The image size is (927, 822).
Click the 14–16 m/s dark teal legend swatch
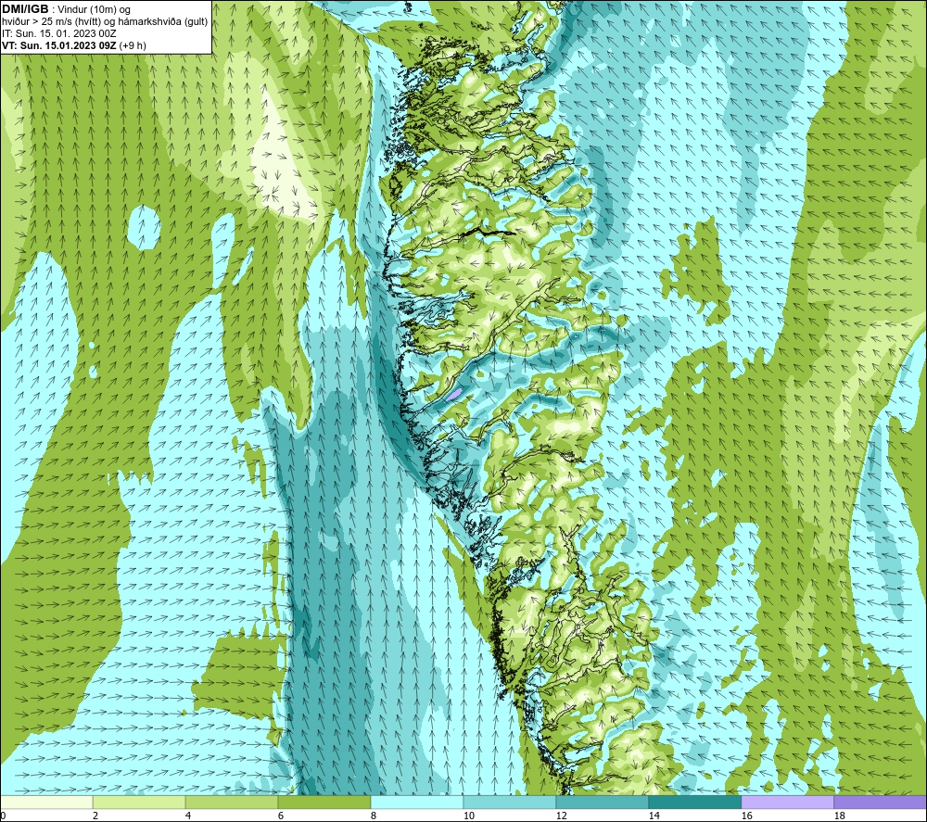coord(694,802)
